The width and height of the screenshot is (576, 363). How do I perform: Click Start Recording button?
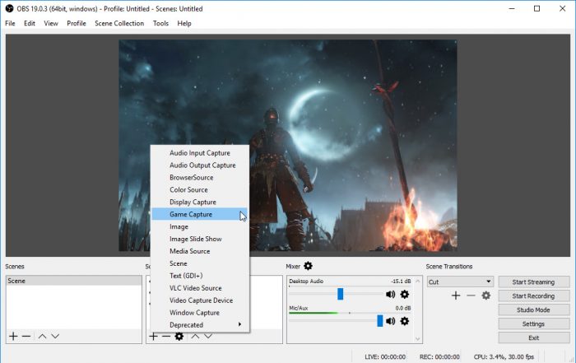[x=533, y=296]
